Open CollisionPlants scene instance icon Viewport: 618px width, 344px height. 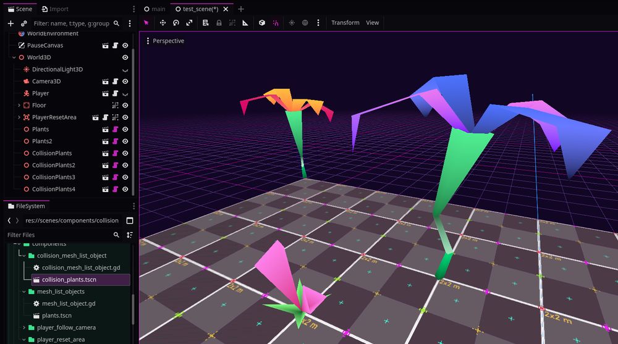105,153
